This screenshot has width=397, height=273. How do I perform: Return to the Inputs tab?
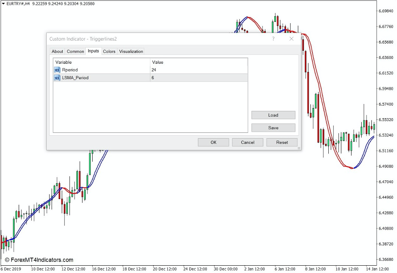pyautogui.click(x=93, y=51)
